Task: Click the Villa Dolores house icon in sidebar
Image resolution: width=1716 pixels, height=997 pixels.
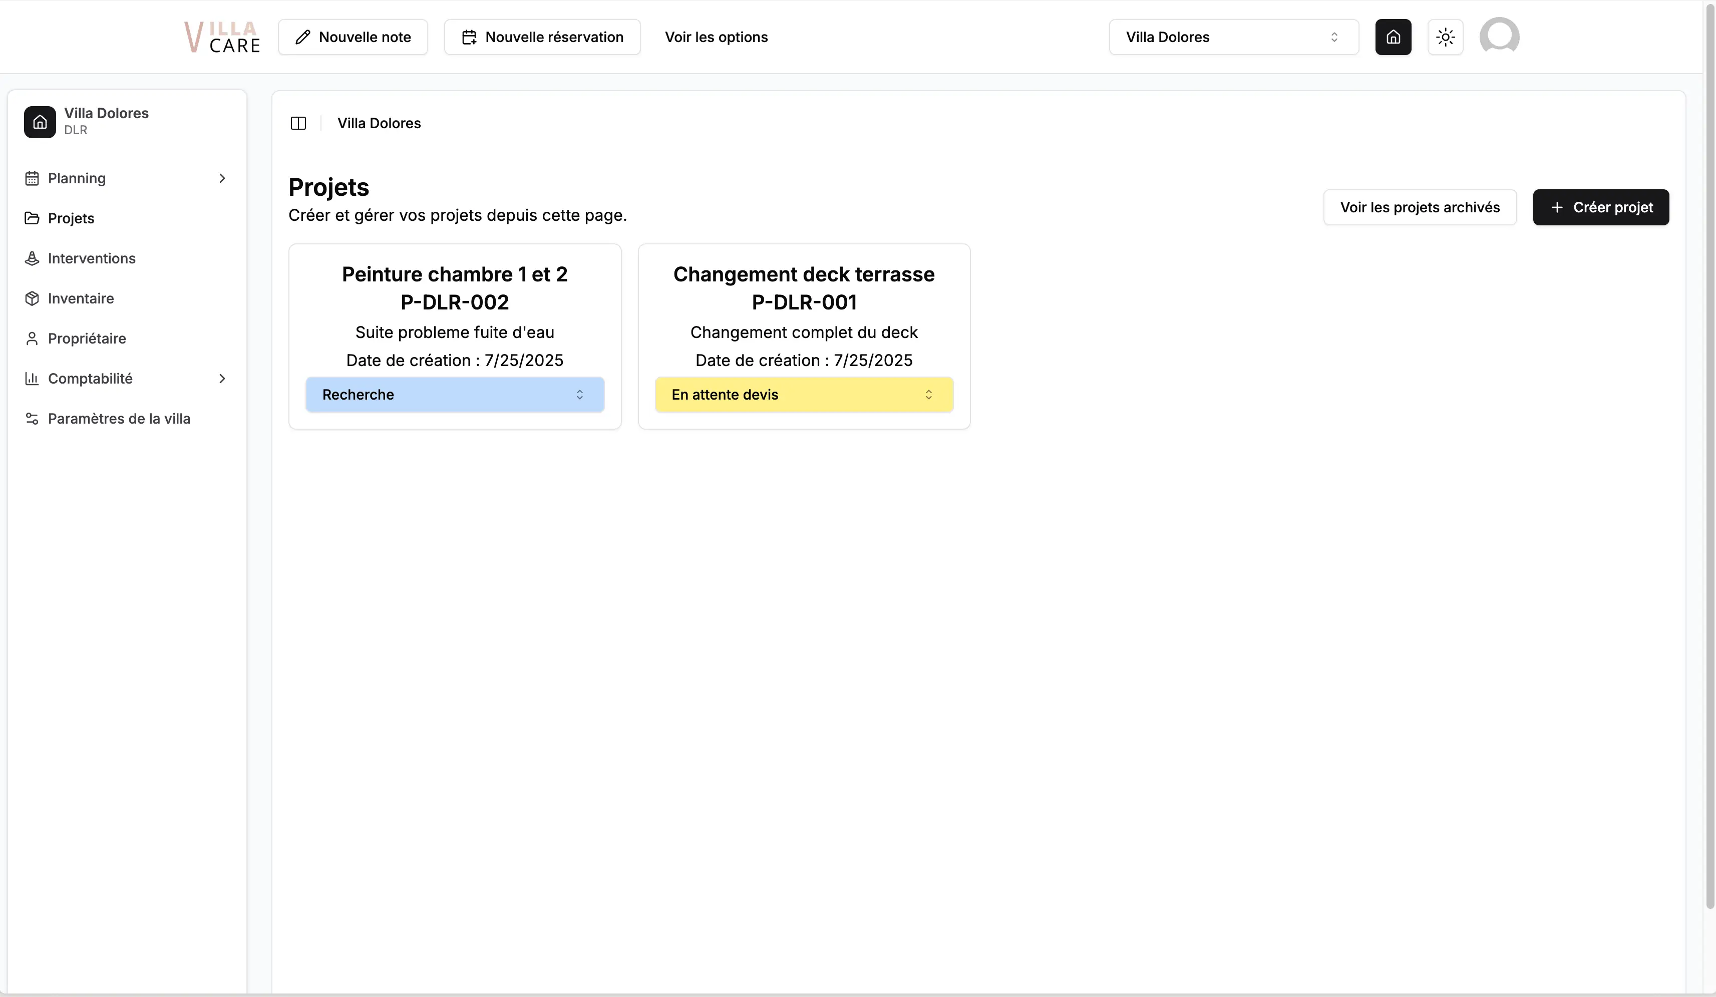Action: coord(40,122)
